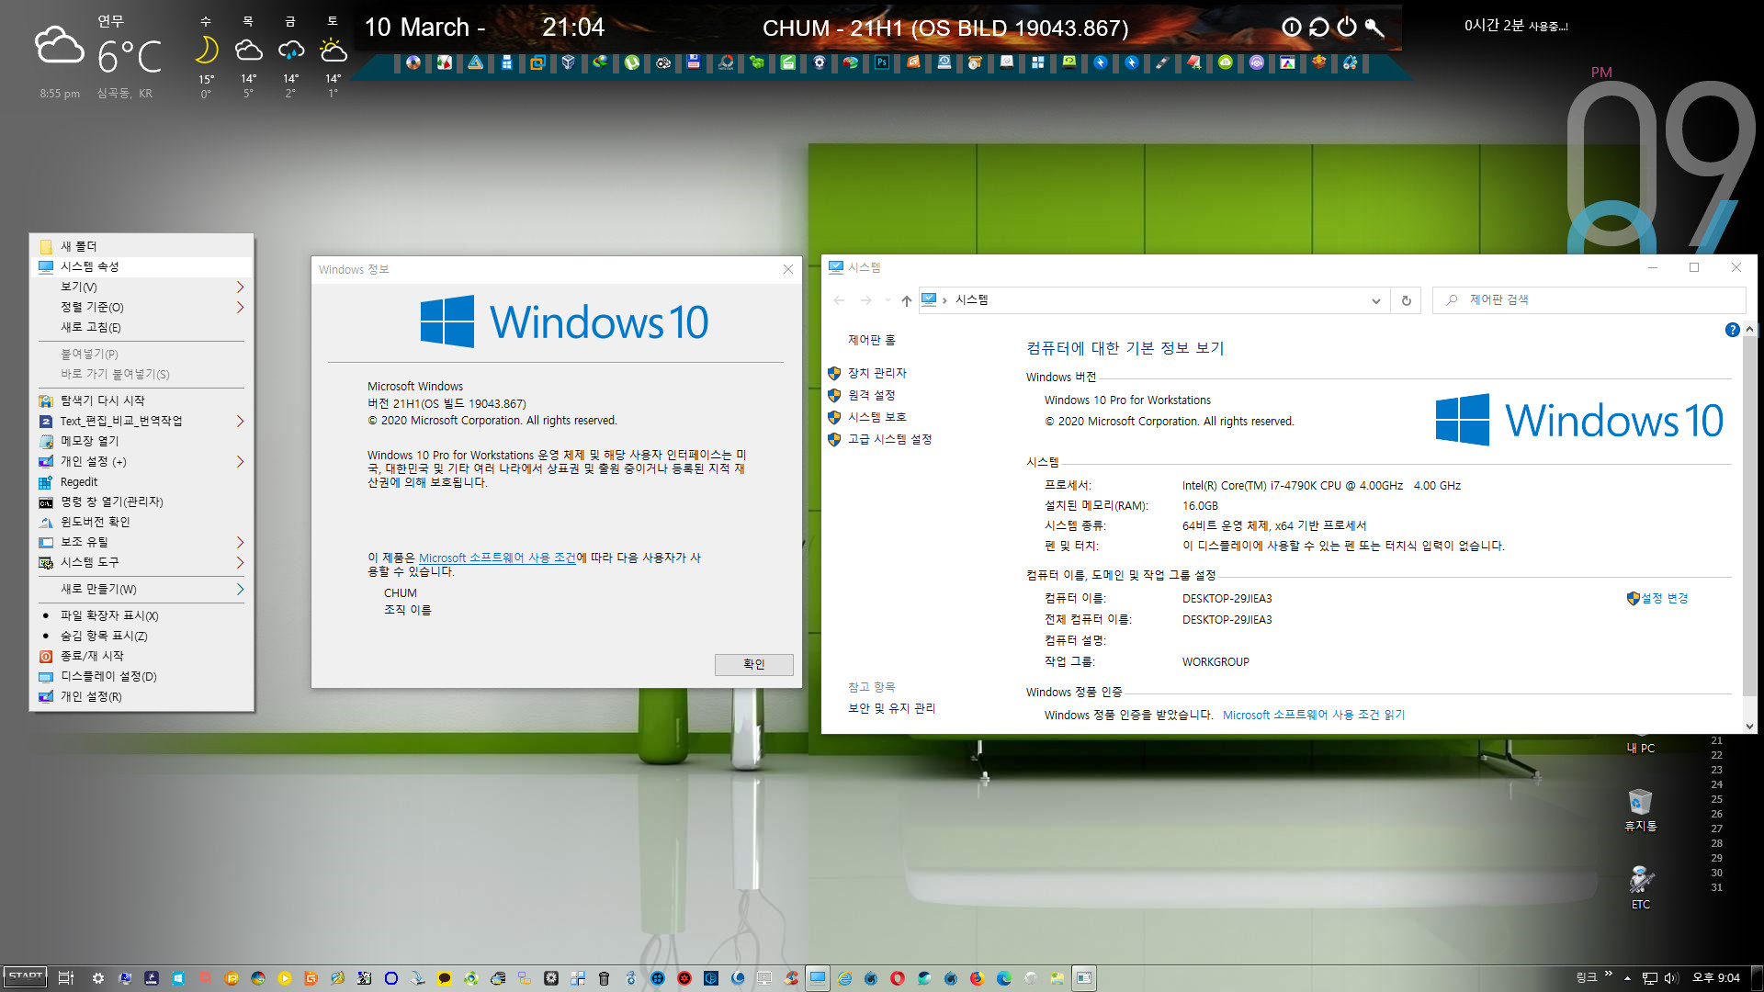Open Microsoft 소프트웨어 사용 조건 link in dialog
The image size is (1764, 992).
(x=497, y=558)
